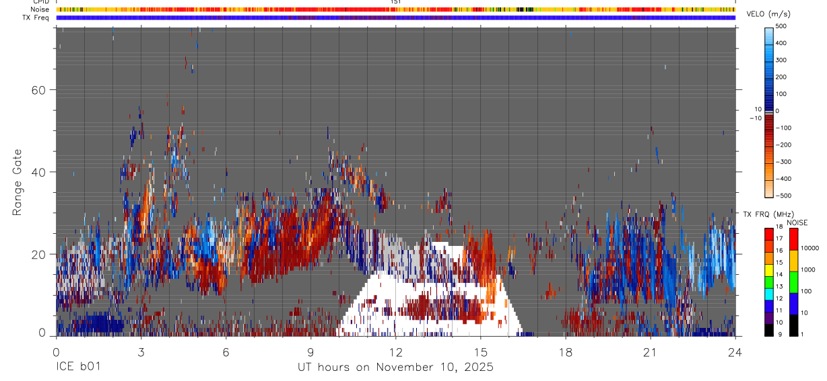
Task: Pick the black swatch in NOISE colorbar
Action: [794, 325]
